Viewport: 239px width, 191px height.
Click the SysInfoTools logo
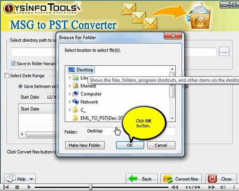pos(42,8)
